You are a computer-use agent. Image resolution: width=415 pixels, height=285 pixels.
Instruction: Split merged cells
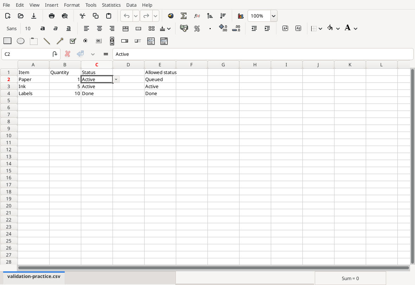(x=151, y=28)
